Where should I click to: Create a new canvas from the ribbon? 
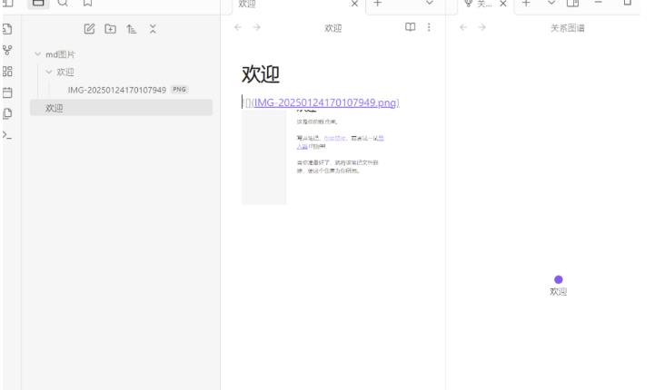pyautogui.click(x=7, y=72)
